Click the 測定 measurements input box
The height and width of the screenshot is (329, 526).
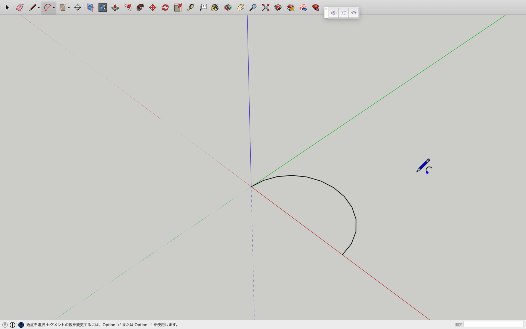click(x=493, y=324)
